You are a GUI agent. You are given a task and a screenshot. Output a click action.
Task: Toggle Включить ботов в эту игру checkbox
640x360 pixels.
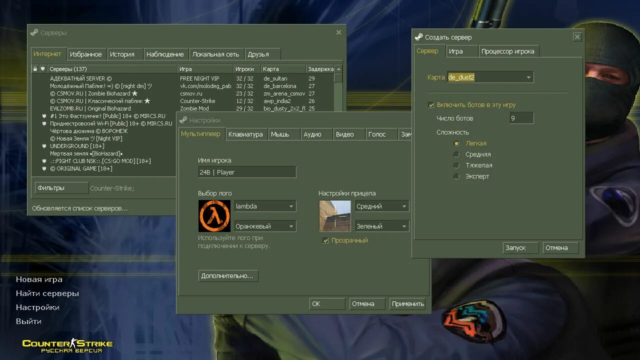point(431,105)
